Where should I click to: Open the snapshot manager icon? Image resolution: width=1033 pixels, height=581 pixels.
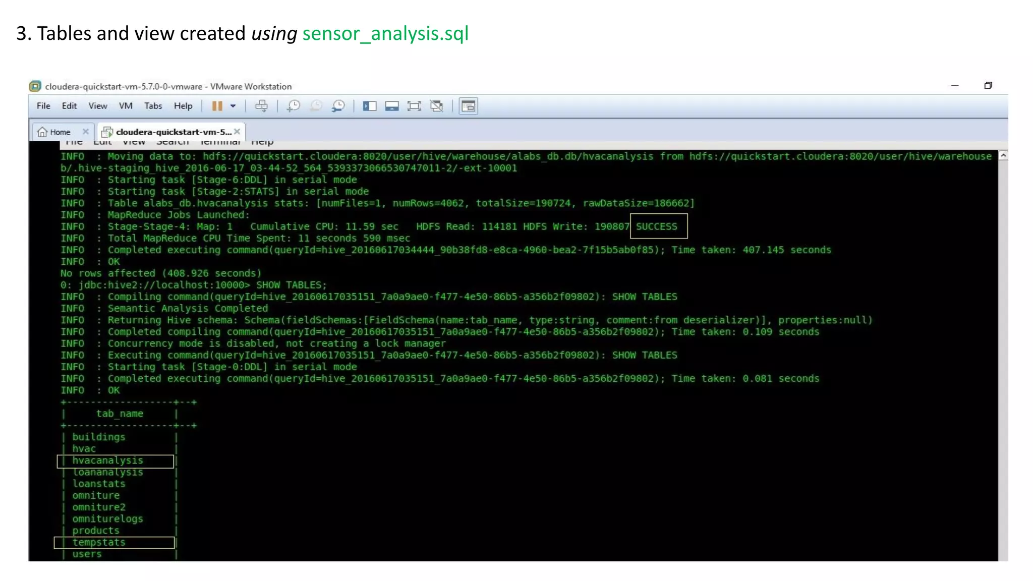point(338,106)
